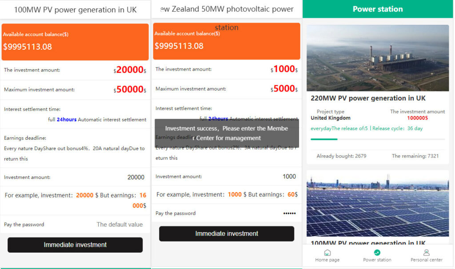Viewport: 455px width, 269px height.
Task: Click 'The remaining: 7321' label
Action: (415, 156)
